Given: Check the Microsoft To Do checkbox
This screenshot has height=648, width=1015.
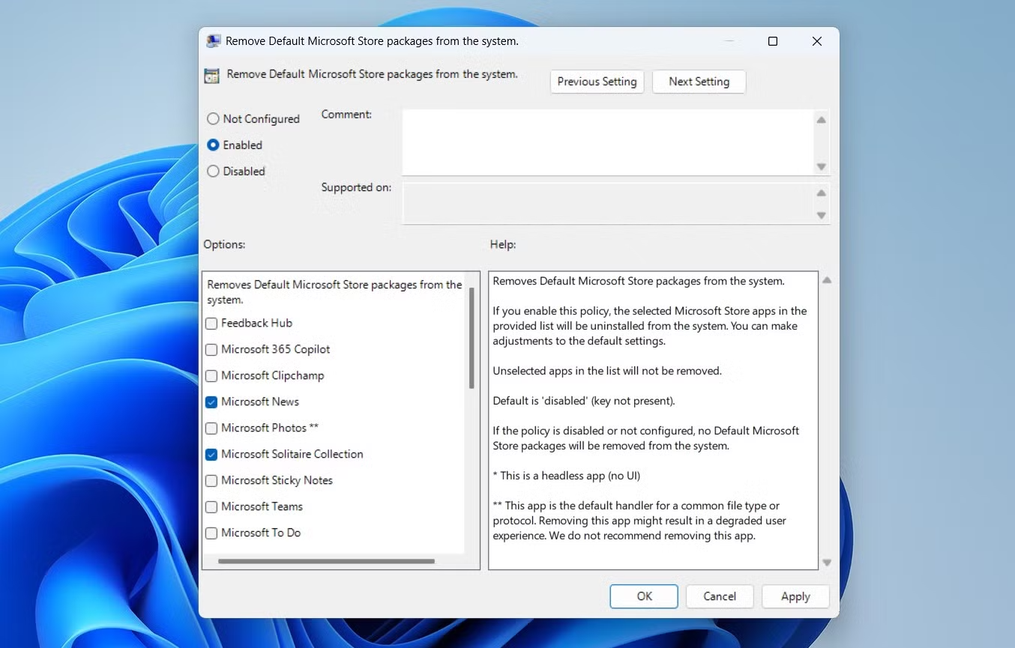Looking at the screenshot, I should [x=211, y=533].
